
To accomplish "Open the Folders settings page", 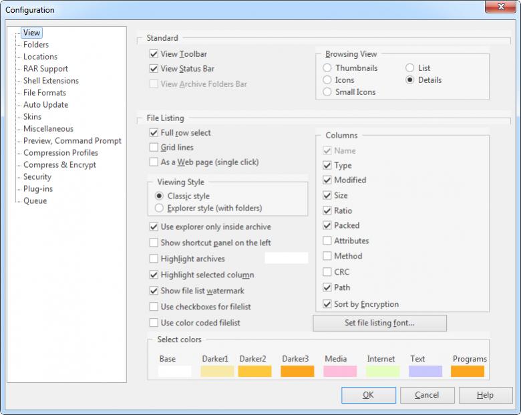I will 36,45.
